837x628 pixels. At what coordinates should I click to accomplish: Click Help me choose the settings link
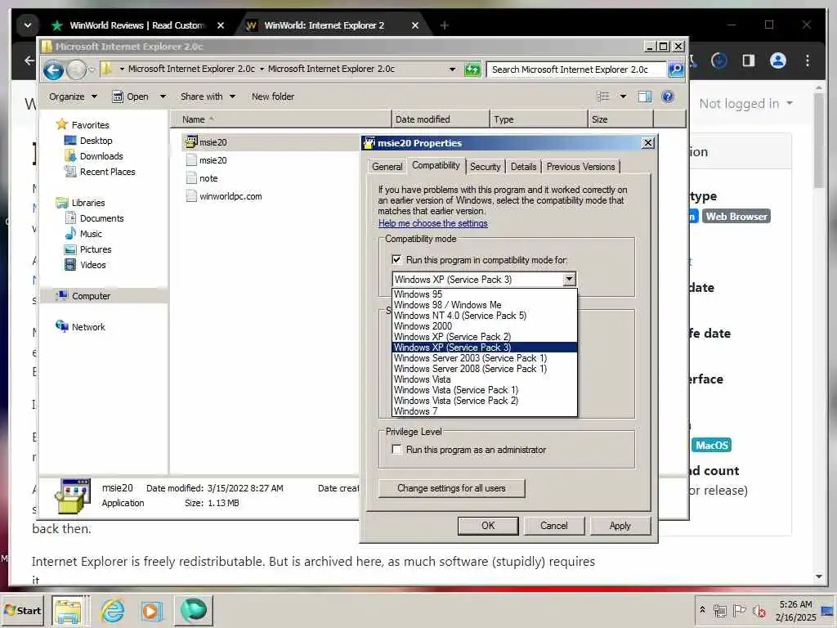point(433,223)
